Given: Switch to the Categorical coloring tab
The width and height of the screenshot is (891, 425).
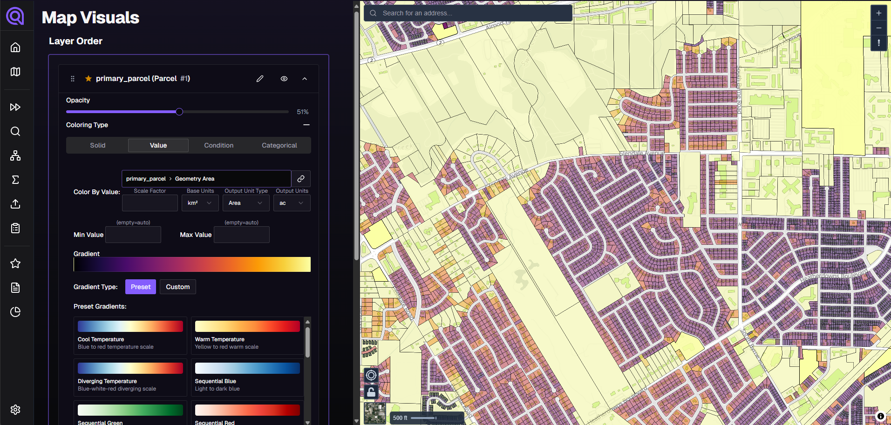Looking at the screenshot, I should pos(279,145).
